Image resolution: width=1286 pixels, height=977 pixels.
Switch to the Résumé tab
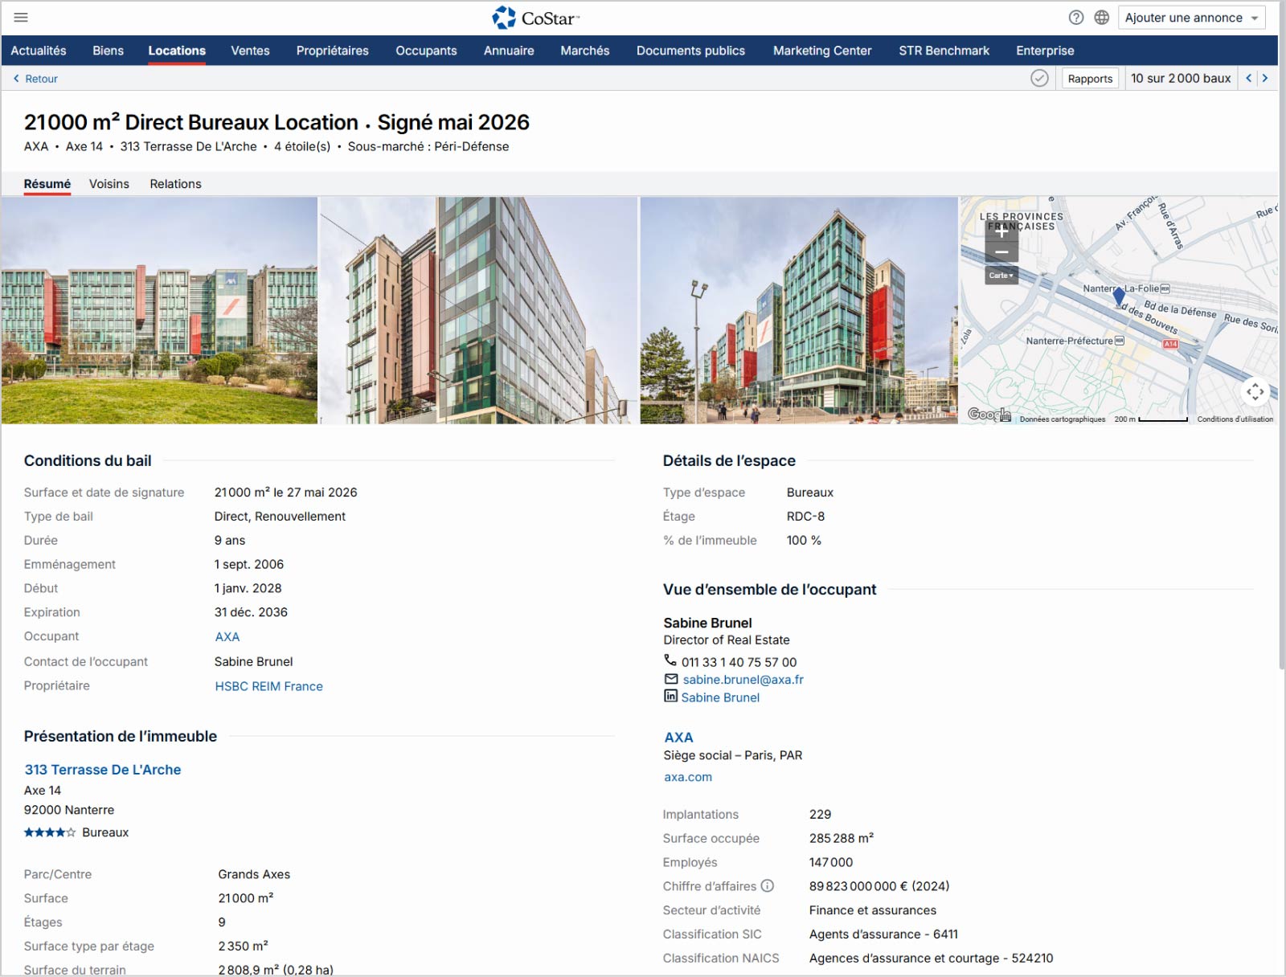coord(47,184)
